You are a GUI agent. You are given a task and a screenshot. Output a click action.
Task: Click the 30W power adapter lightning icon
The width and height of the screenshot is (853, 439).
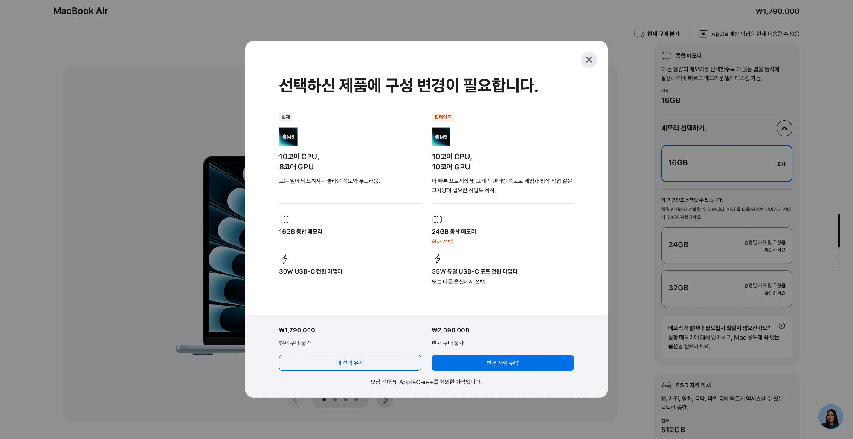pyautogui.click(x=284, y=259)
